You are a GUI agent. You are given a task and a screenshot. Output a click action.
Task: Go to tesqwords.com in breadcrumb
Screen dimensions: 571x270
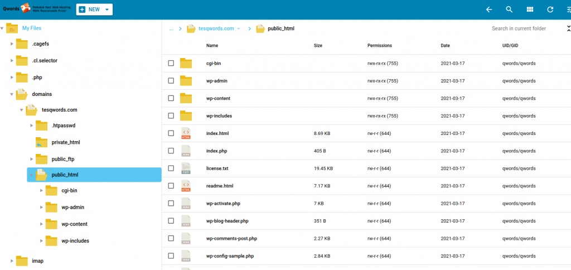click(216, 28)
